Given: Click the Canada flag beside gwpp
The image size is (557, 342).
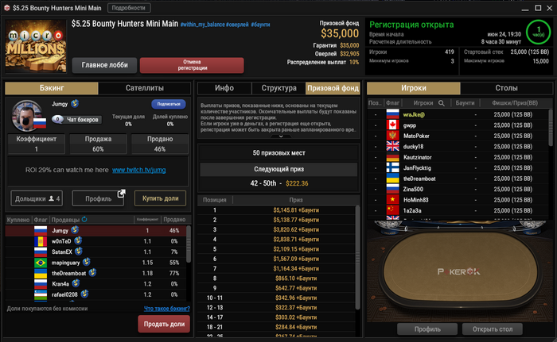Looking at the screenshot, I should pyautogui.click(x=392, y=125).
